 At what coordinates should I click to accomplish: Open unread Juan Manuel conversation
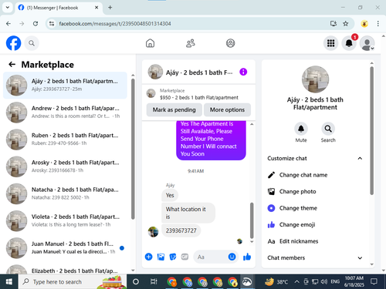[x=65, y=248]
